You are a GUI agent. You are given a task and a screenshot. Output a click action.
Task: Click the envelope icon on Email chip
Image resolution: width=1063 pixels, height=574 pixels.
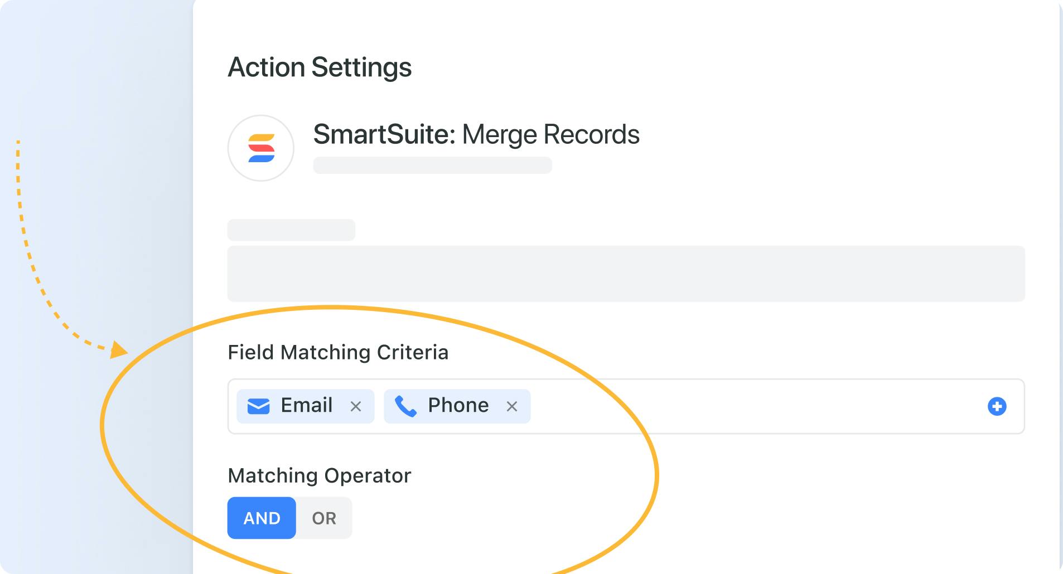pyautogui.click(x=258, y=406)
